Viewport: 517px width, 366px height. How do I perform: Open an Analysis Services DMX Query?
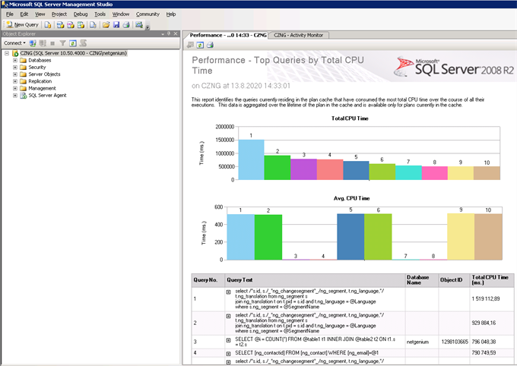click(x=71, y=25)
